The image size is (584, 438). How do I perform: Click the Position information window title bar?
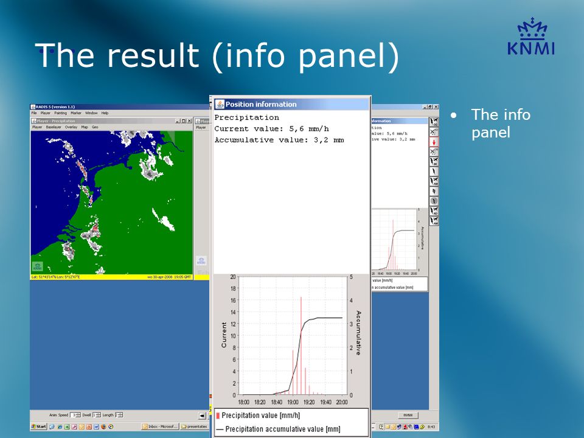coord(291,104)
